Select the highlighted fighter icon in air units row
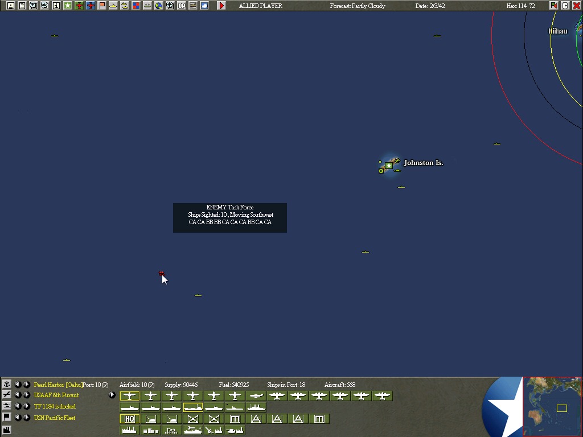583x437 pixels. click(129, 396)
